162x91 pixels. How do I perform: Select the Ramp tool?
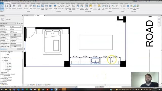click(x=59, y=7)
